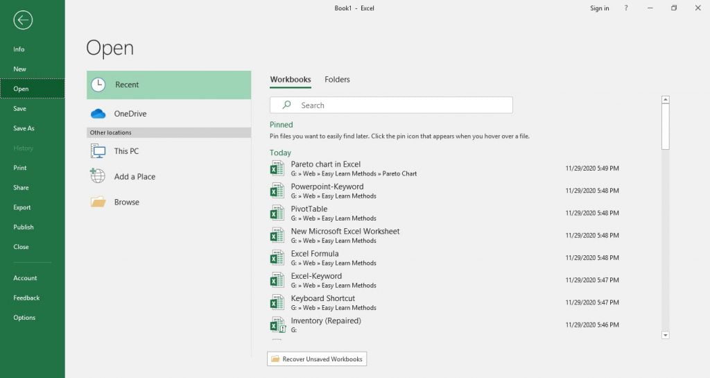Select Open in the left sidebar
The image size is (710, 378).
(x=32, y=89)
